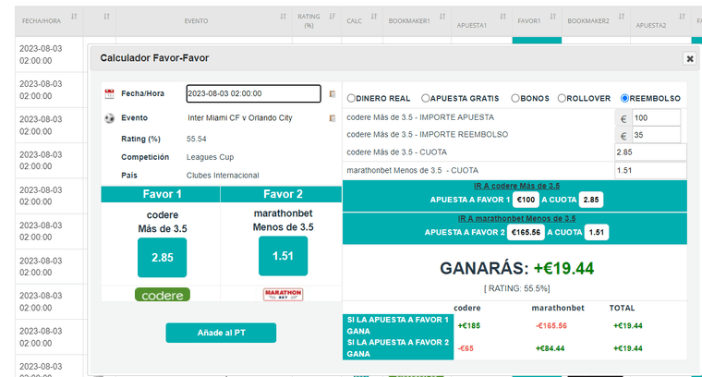Close the Calculador Favor-Favor dialog
The image size is (702, 377).
point(689,58)
